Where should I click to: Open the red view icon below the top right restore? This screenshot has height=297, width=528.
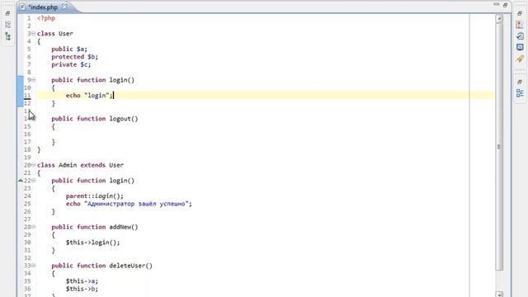[x=520, y=25]
